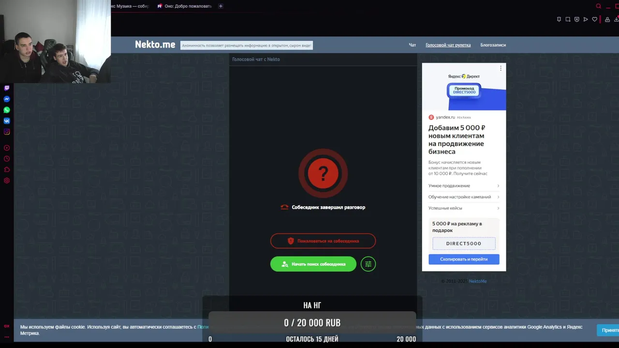
Task: Accept cookies with the Принять button
Action: pyautogui.click(x=608, y=330)
